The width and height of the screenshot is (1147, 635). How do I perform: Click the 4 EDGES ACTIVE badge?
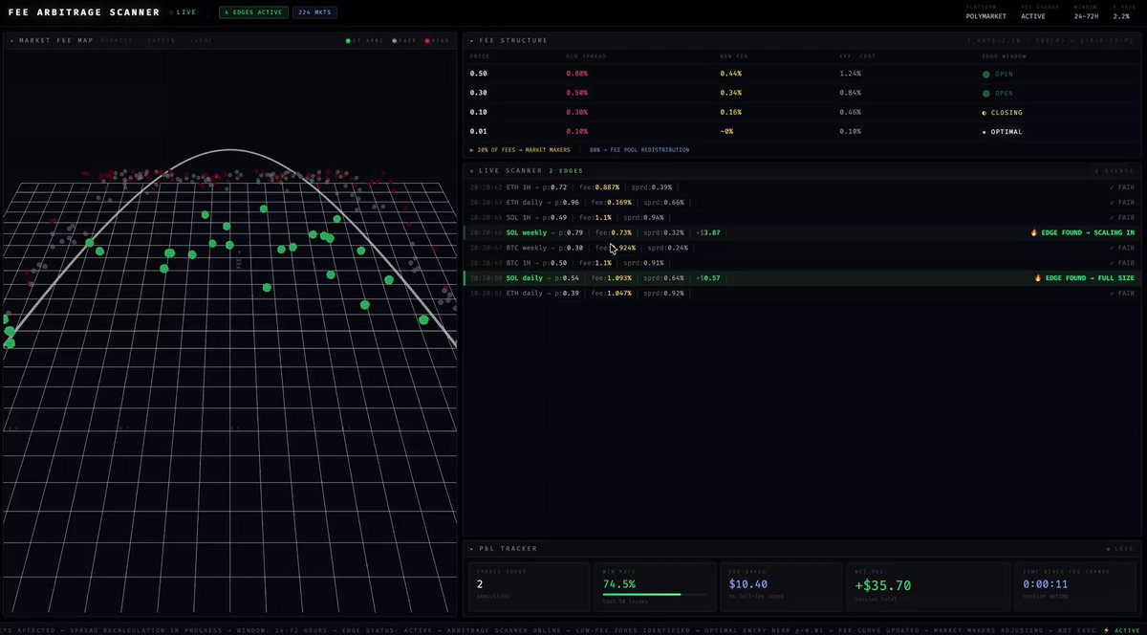[x=250, y=12]
